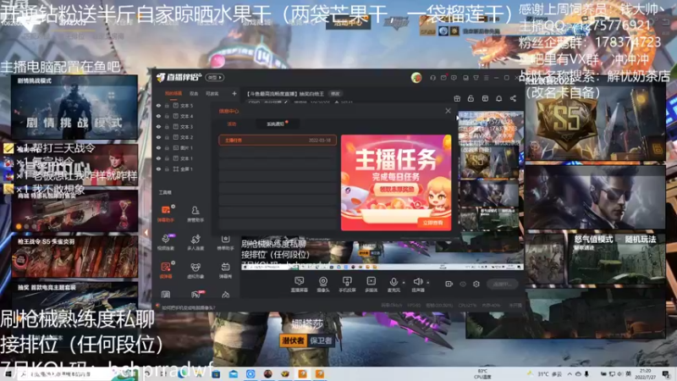The height and width of the screenshot is (381, 677).
Task: Click the streamer avatar in title bar
Action: tap(416, 78)
